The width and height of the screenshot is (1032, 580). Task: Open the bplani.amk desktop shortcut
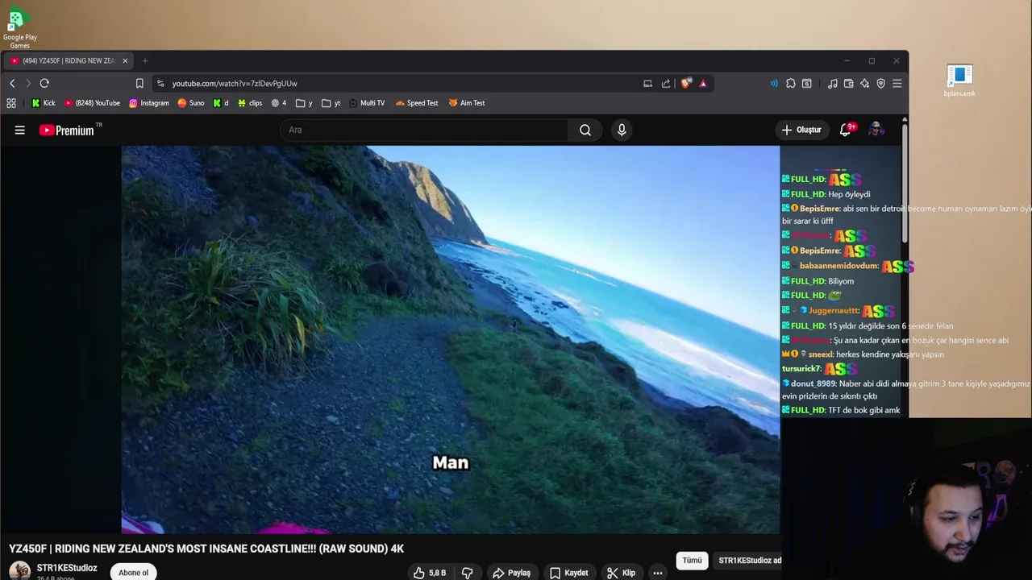[959, 81]
